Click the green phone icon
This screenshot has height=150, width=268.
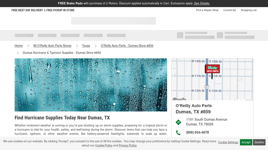point(178,132)
